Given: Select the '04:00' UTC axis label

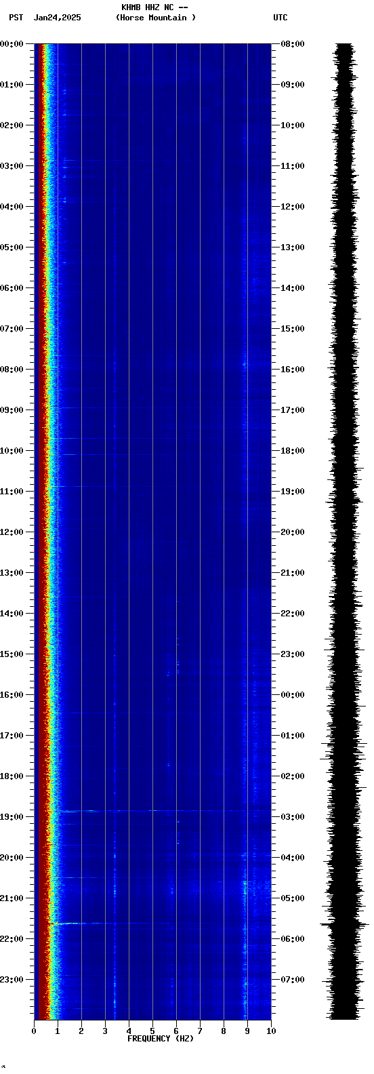Looking at the screenshot, I should coord(293,858).
